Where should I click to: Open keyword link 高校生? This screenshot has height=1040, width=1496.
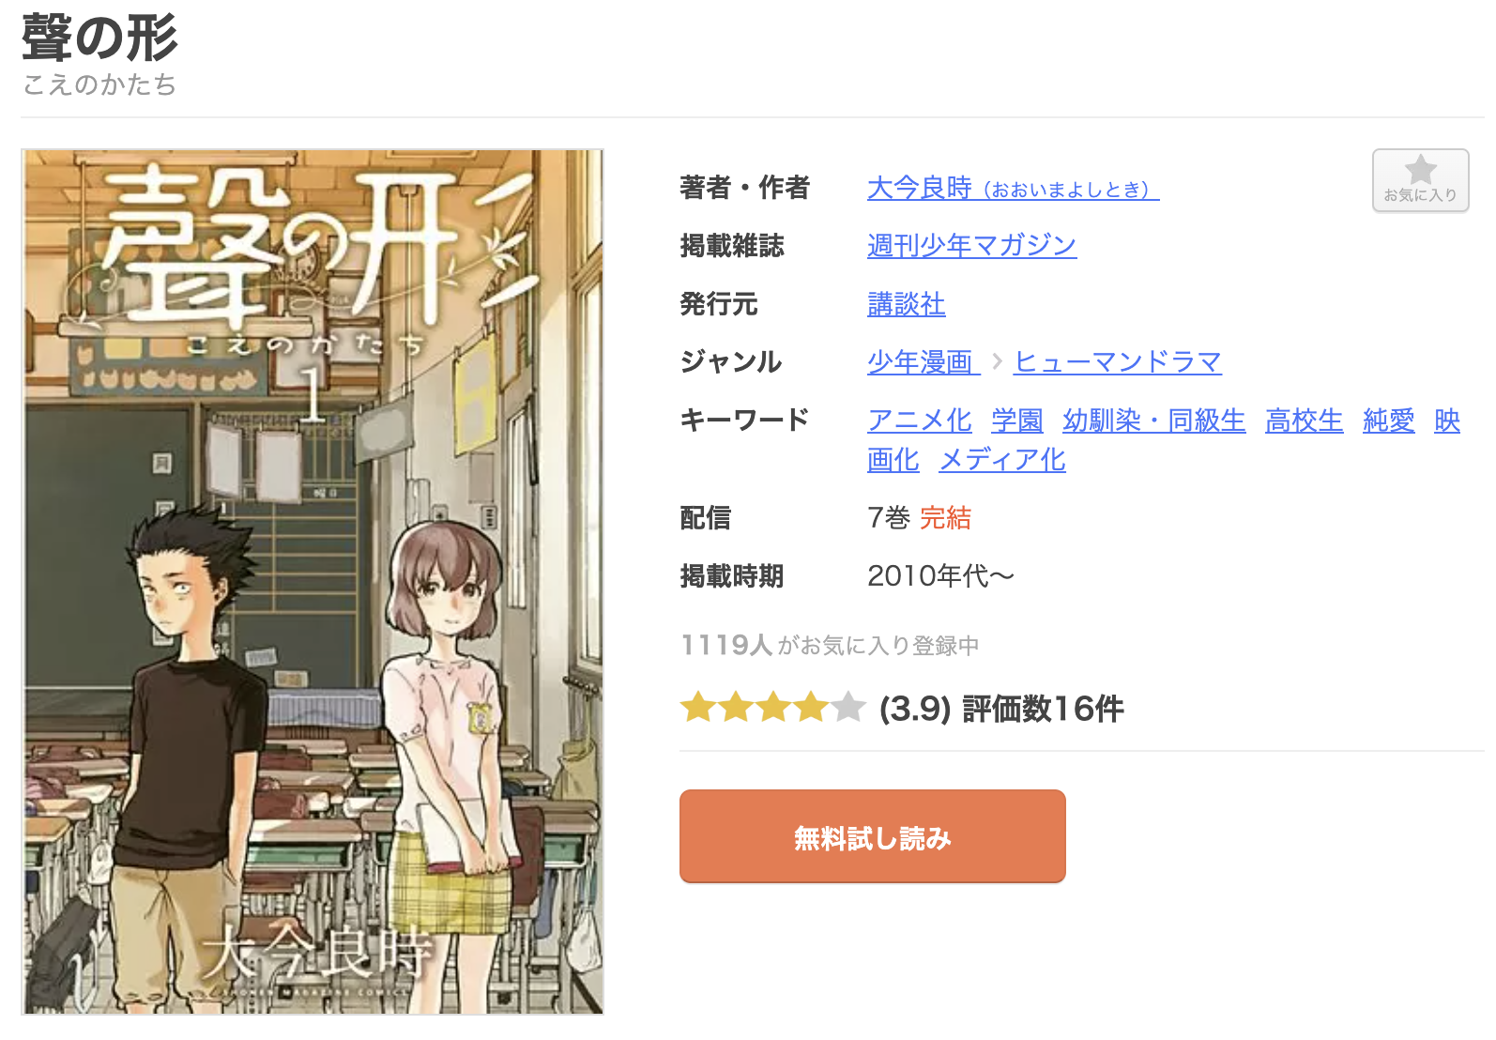1304,421
